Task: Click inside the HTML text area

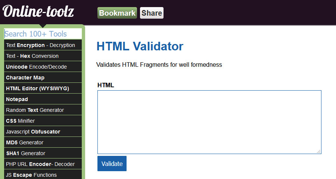Action: (x=209, y=122)
